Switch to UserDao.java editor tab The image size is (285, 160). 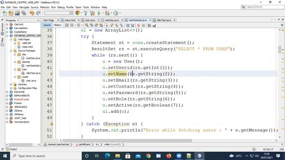click(112, 20)
